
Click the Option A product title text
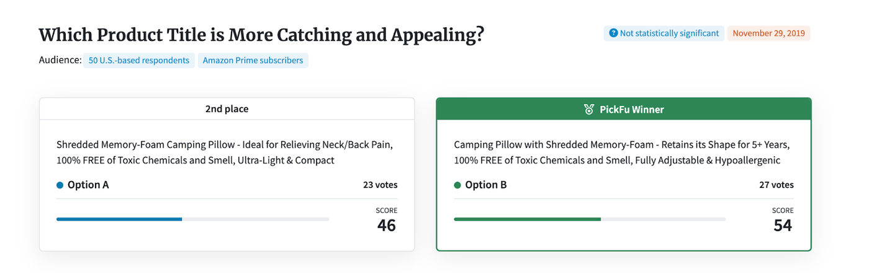225,152
